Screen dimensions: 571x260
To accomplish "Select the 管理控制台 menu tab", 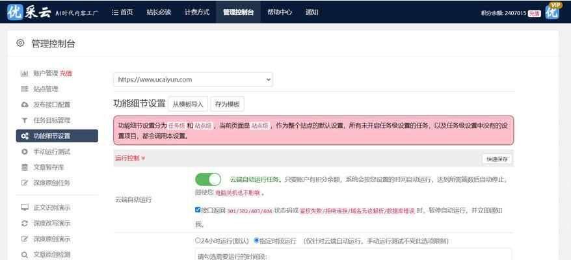I will [x=238, y=12].
